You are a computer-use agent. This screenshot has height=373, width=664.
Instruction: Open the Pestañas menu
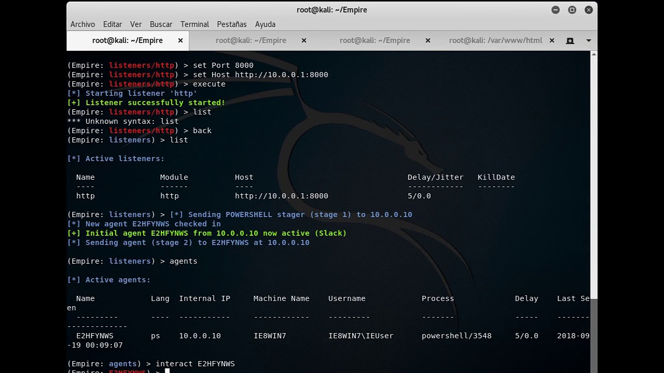pos(232,24)
